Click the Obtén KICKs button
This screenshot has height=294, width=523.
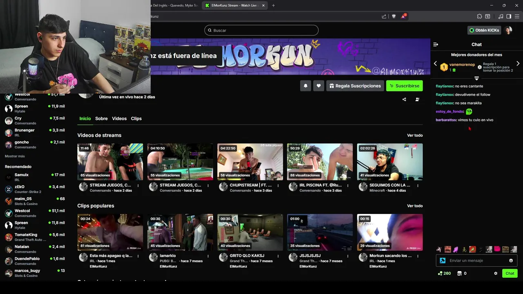pos(484,30)
